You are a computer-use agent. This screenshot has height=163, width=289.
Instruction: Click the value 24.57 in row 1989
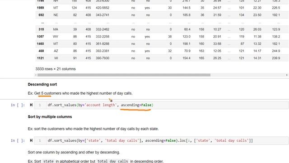(217, 8)
